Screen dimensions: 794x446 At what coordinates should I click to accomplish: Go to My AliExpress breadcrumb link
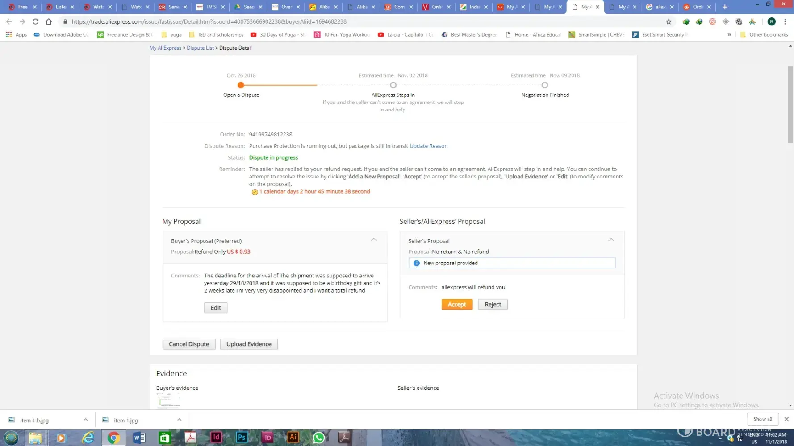[x=165, y=48]
